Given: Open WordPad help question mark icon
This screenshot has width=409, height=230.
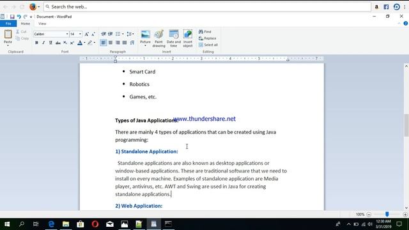Looking at the screenshot, I should pos(405,24).
